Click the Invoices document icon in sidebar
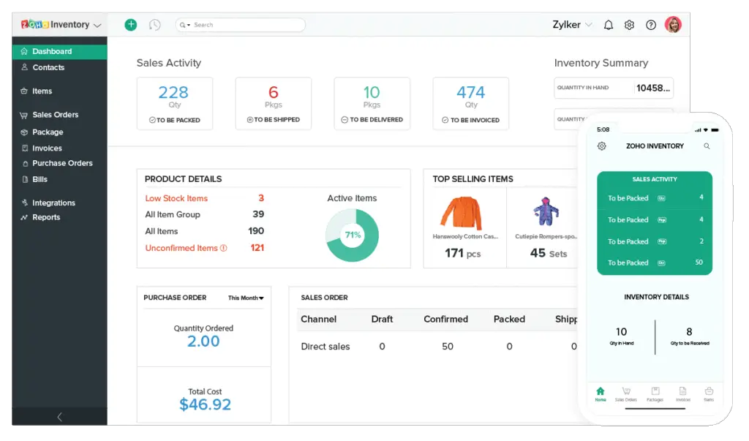Screen dimensions: 749x441 pyautogui.click(x=25, y=148)
